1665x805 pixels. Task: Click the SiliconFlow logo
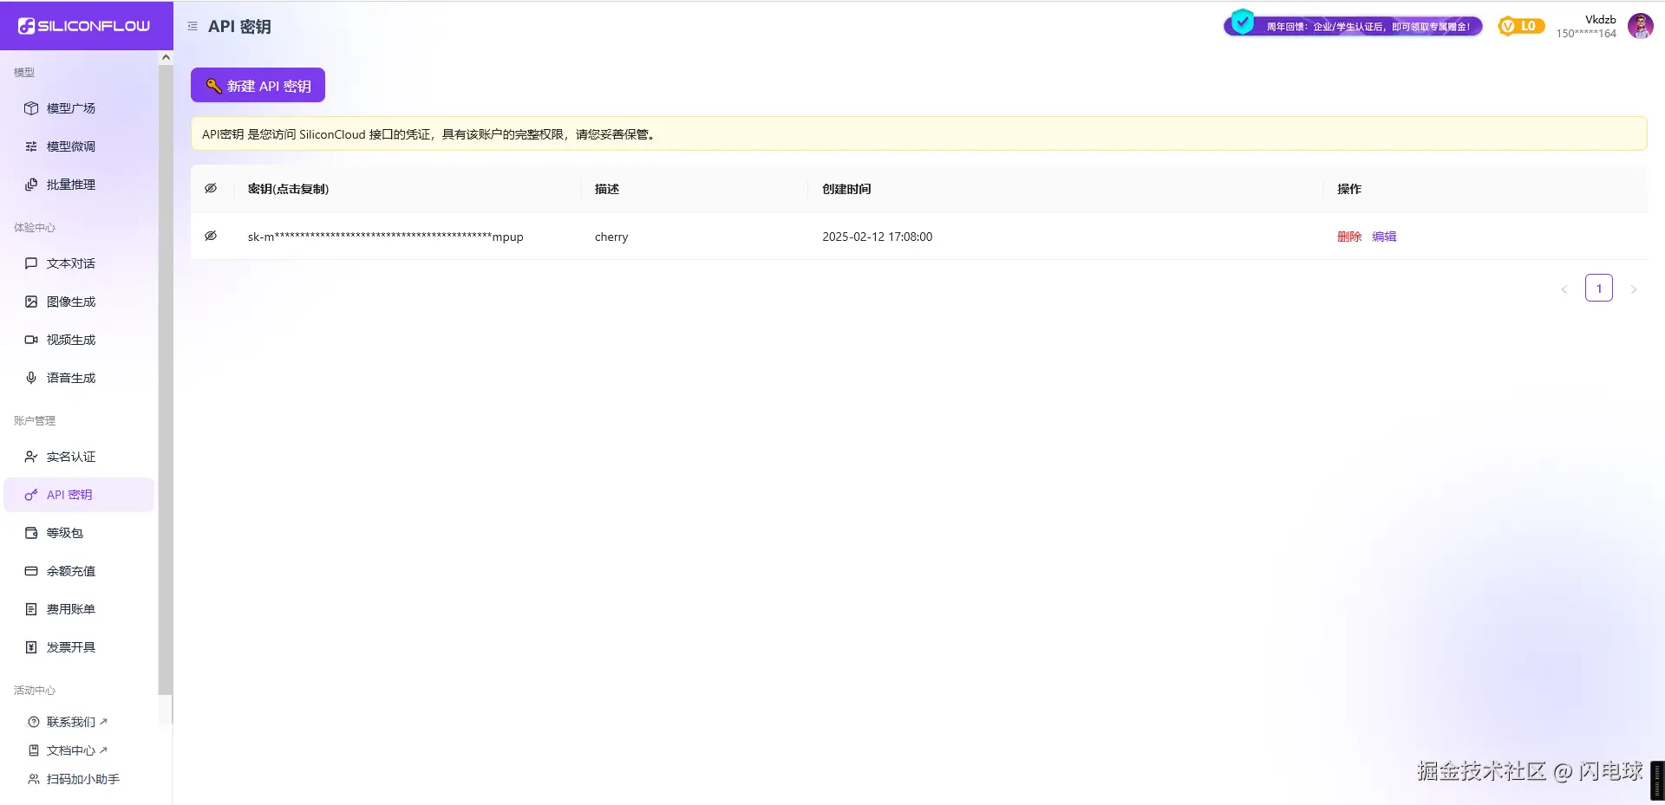coord(86,25)
